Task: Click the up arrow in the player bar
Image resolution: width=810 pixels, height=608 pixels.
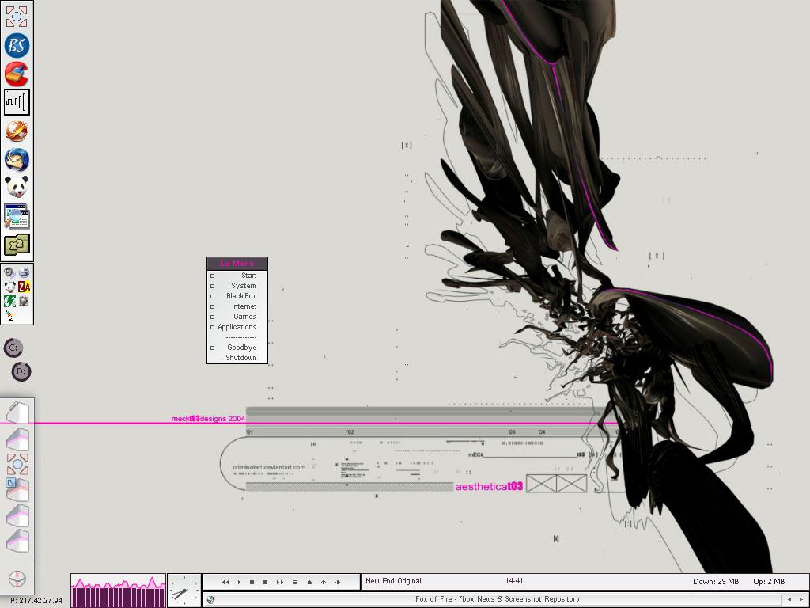Action: [324, 582]
